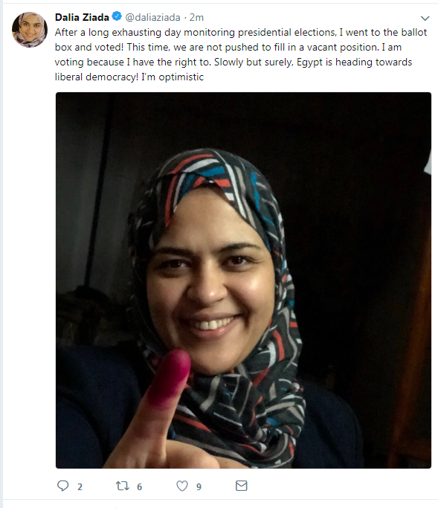Click the like count number 9
438x508 pixels.
tap(199, 486)
